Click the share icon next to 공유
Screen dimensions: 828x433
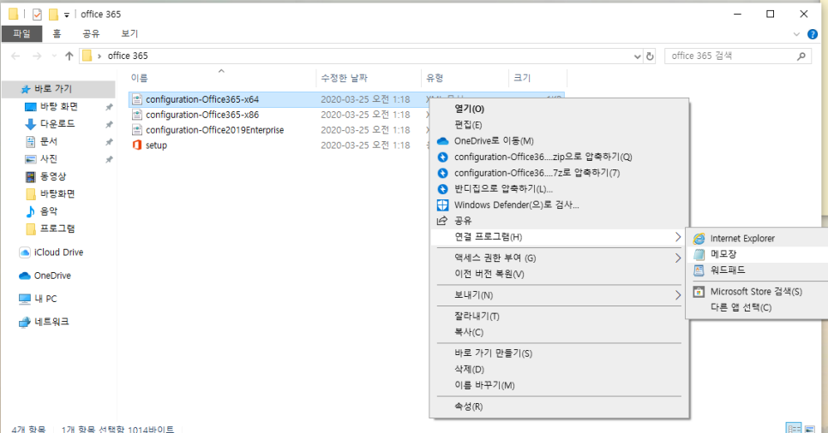(x=442, y=221)
